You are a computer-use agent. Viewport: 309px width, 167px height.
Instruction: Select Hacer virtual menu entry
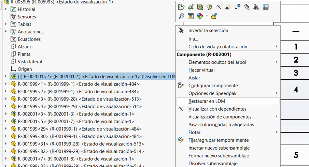click(x=228, y=70)
